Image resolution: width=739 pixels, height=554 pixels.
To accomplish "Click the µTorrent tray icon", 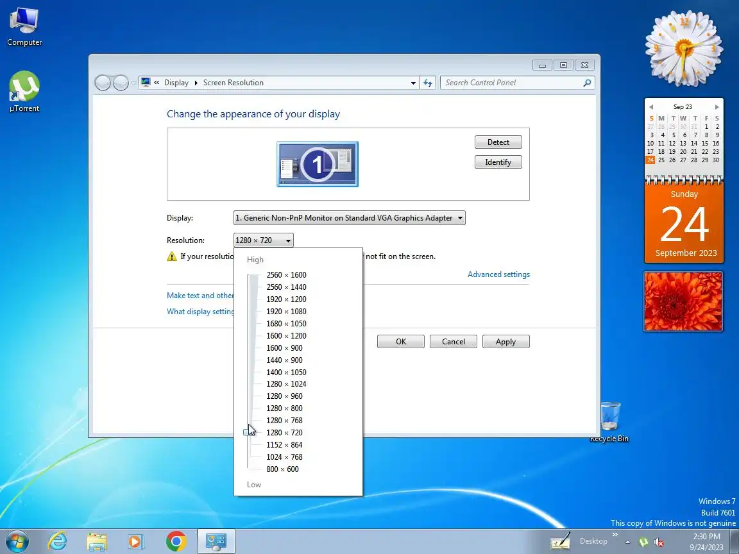I will click(643, 542).
